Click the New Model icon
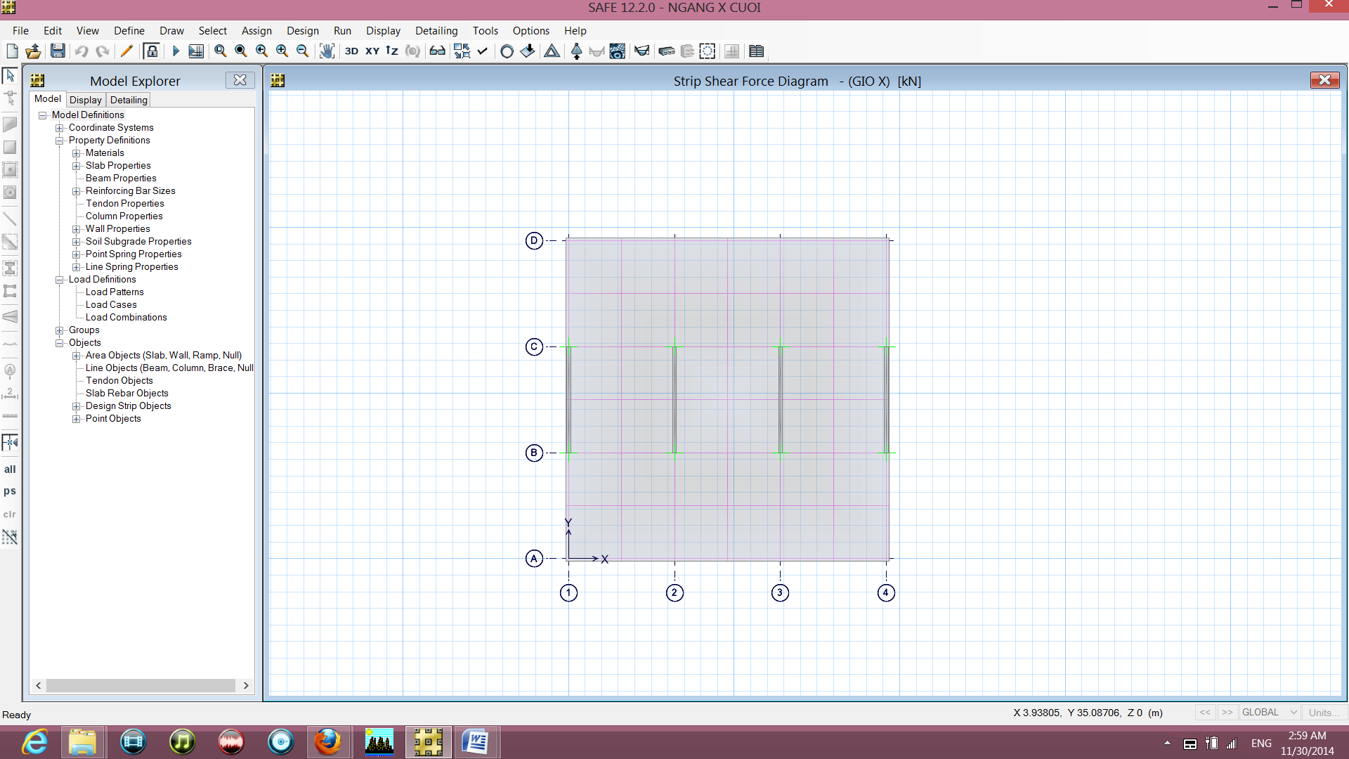1349x759 pixels. pyautogui.click(x=12, y=51)
